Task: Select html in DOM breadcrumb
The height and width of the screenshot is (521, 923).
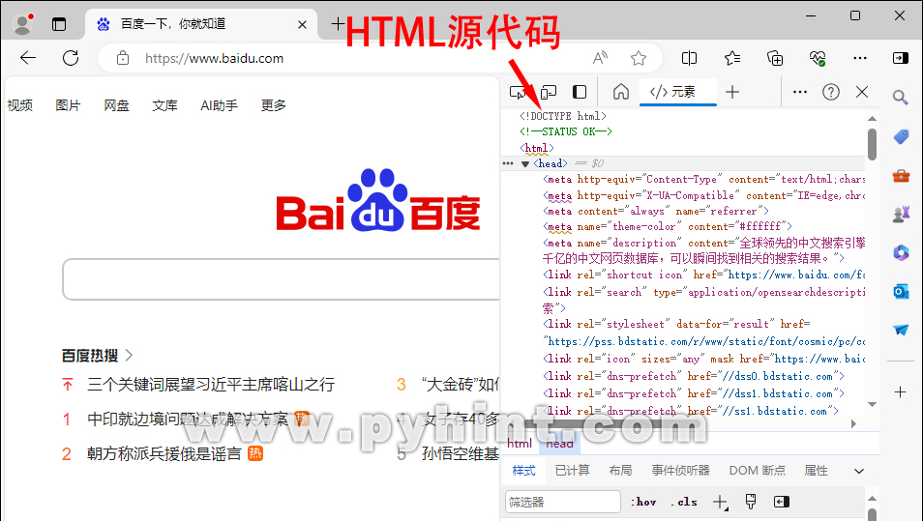Action: click(x=520, y=444)
